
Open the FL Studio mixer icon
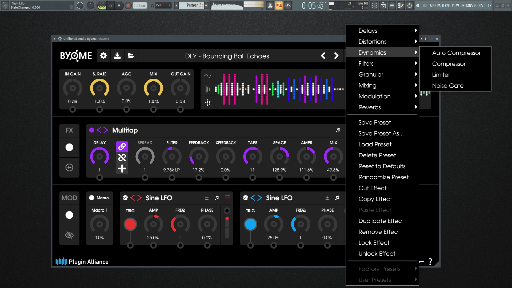point(392,5)
